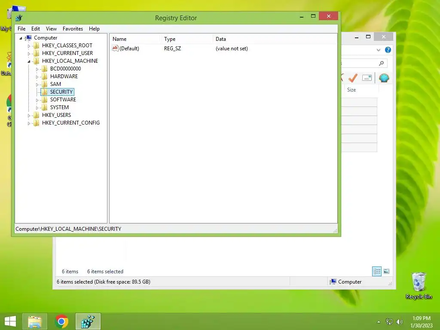Click the blue shell toolbar icon
This screenshot has width=440, height=330.
(384, 78)
